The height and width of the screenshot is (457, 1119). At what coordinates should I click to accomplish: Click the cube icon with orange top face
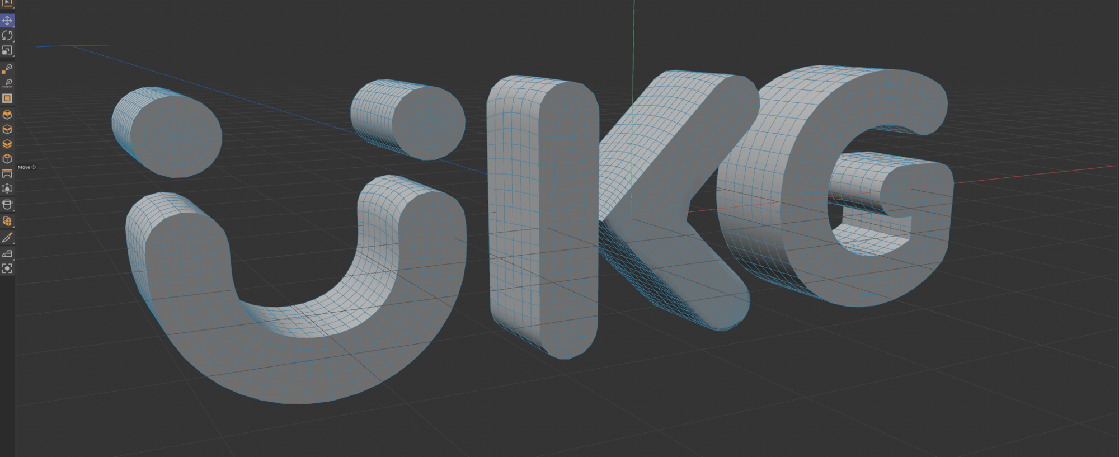(7, 115)
